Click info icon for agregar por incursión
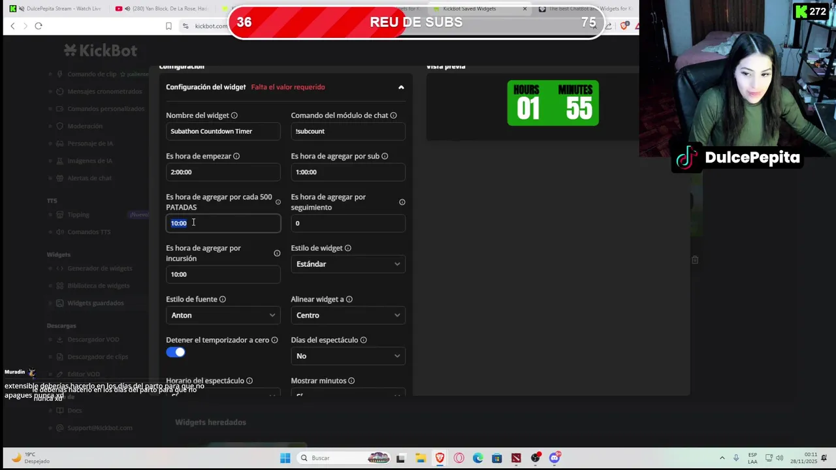 tap(277, 253)
